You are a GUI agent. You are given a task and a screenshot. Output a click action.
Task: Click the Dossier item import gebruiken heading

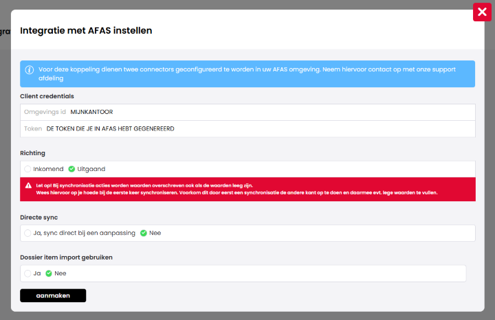pos(66,258)
